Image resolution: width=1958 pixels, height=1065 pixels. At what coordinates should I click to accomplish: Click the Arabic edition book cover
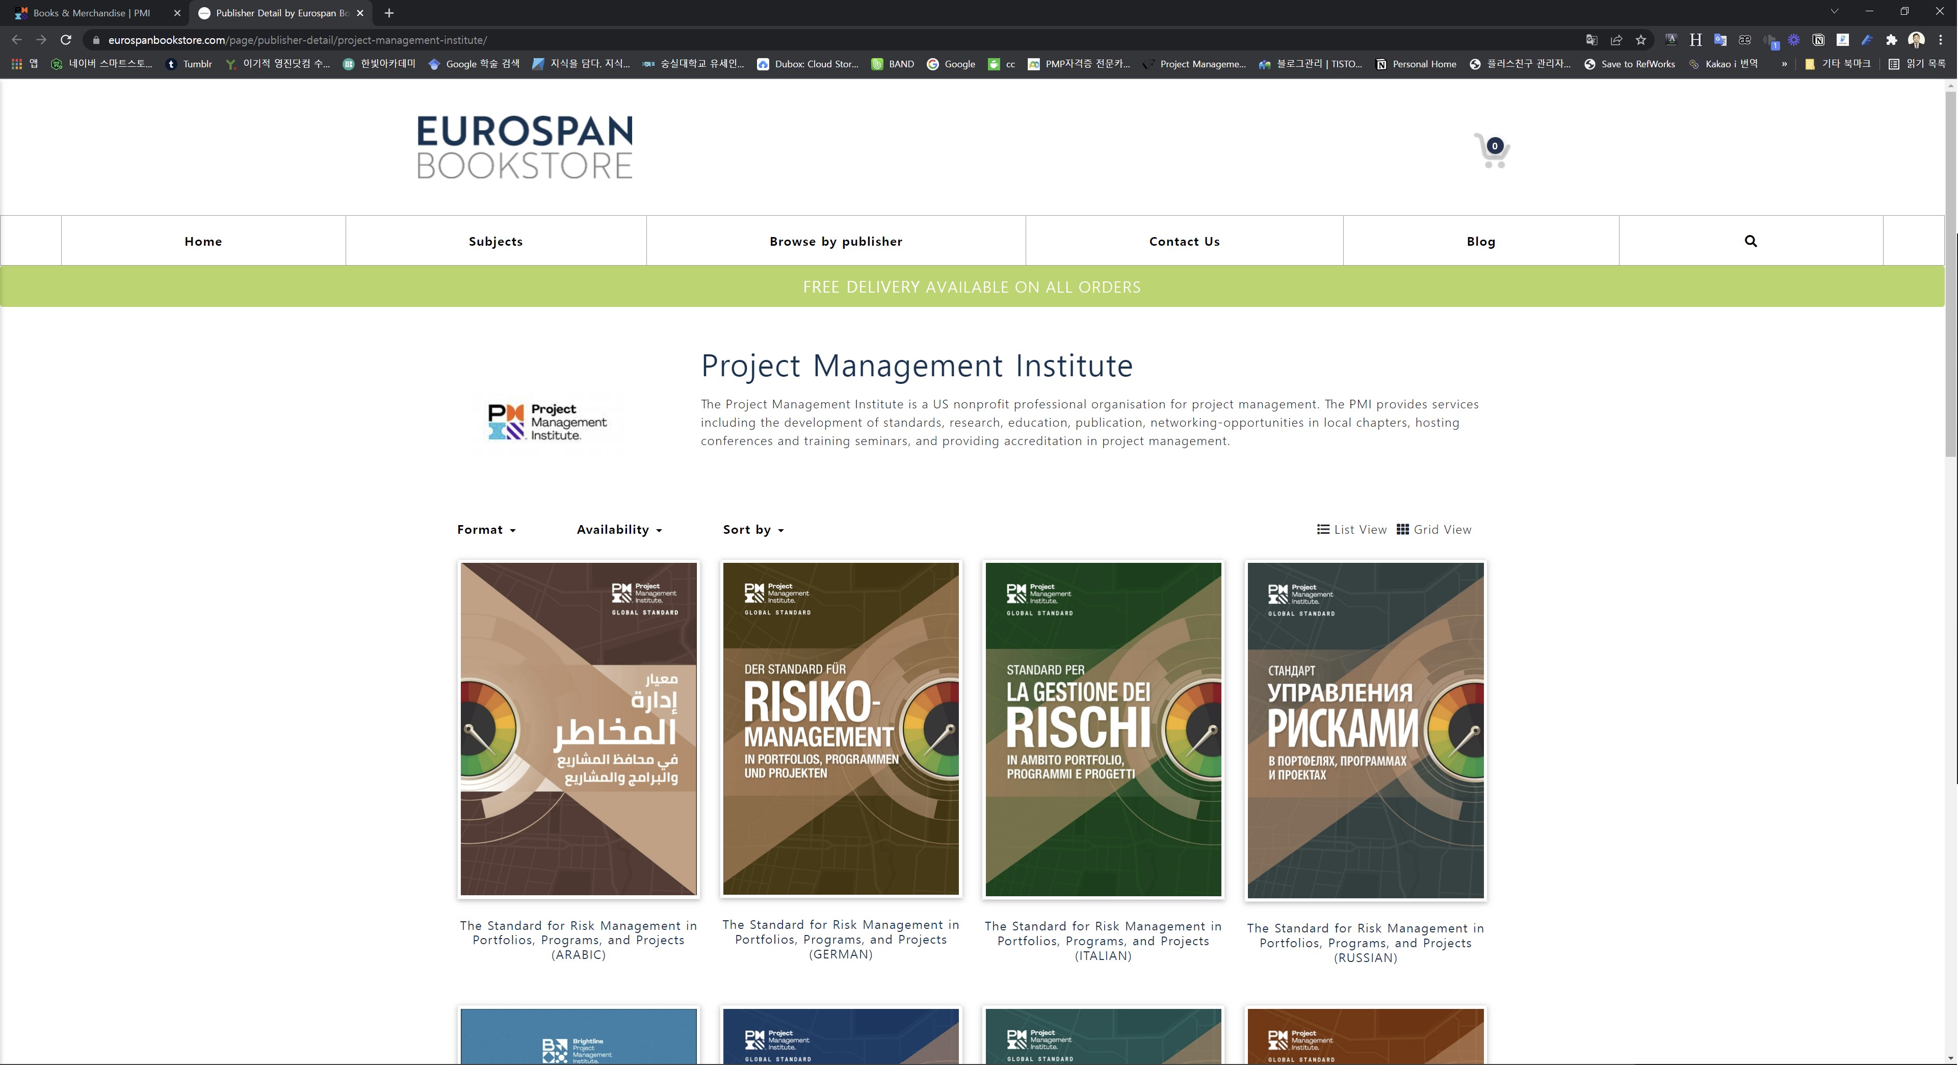579,730
